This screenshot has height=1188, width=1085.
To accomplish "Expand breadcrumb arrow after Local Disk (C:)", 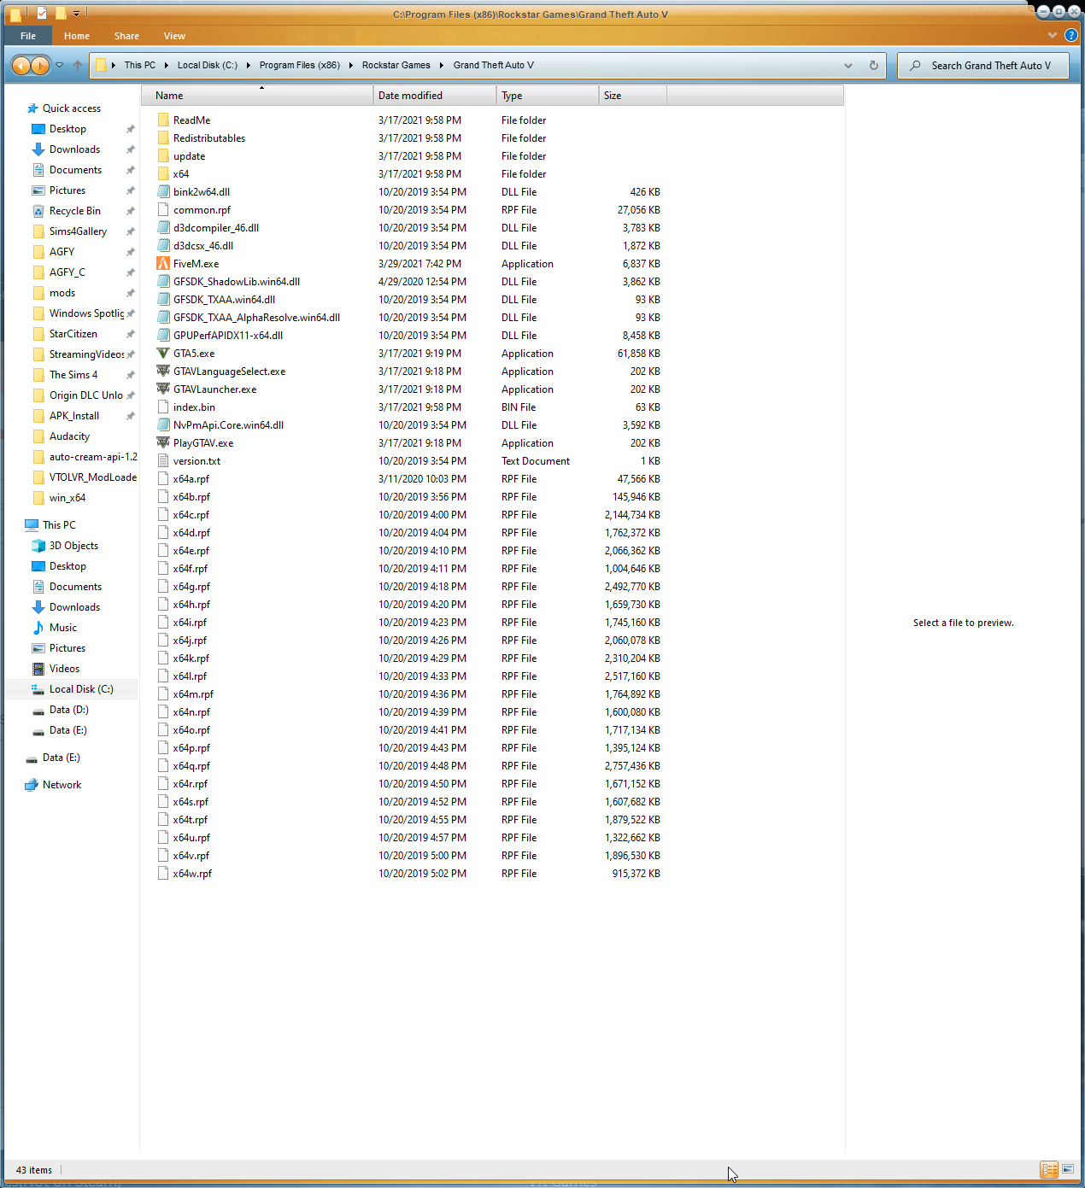I will tap(248, 66).
